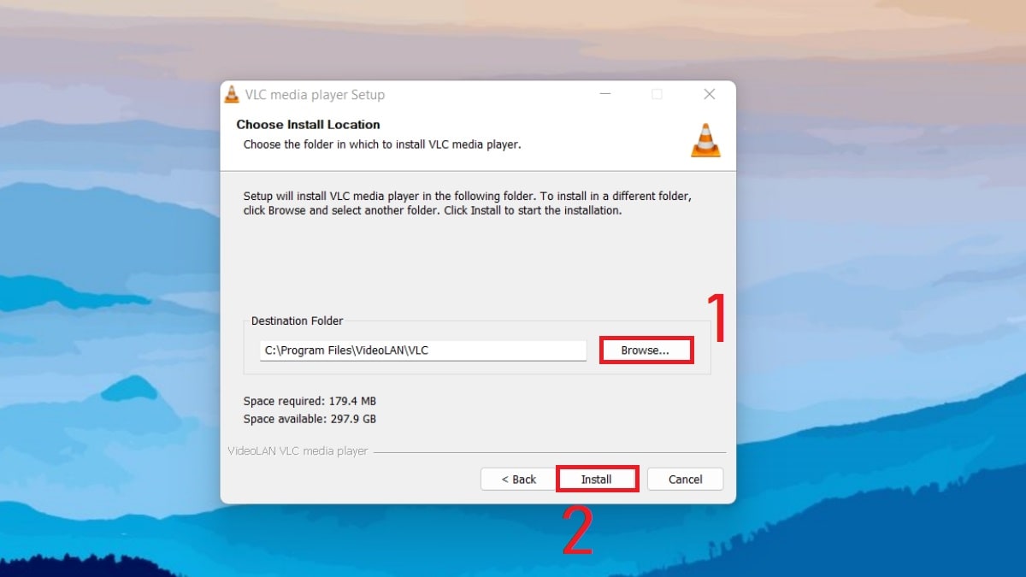Cancel the VLC setup

click(685, 479)
